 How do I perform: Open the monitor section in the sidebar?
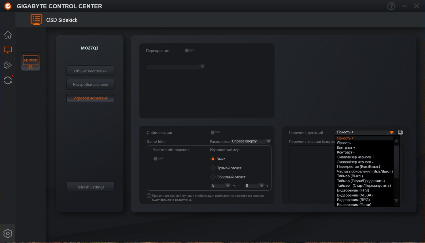[8, 50]
